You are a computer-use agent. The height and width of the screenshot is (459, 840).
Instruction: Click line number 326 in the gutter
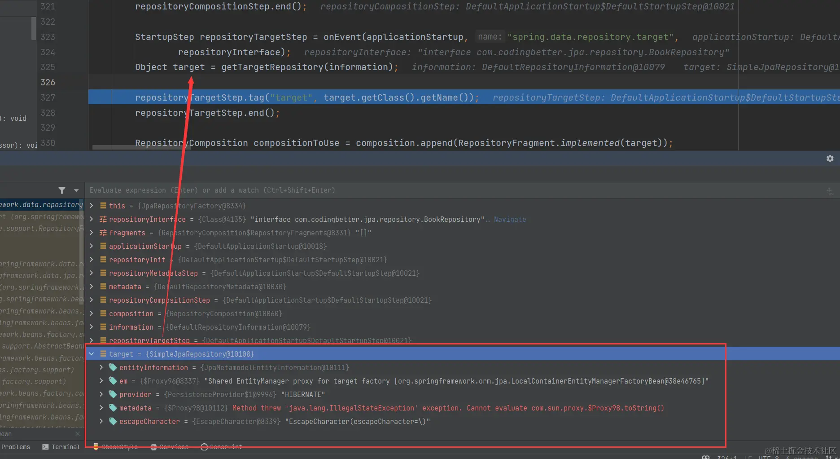(x=48, y=82)
